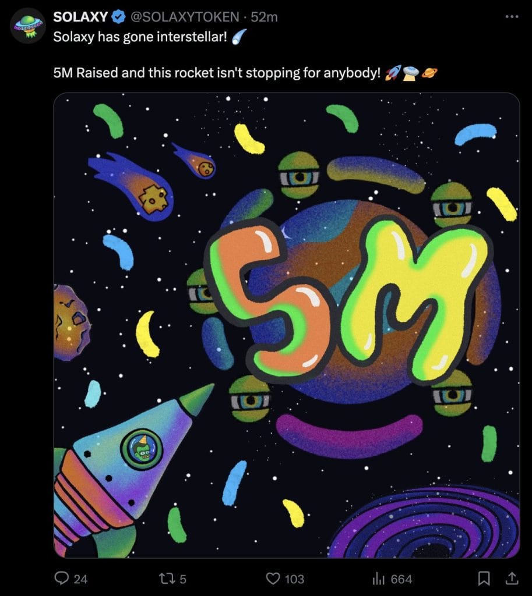The image size is (532, 596).
Task: Open the 5M space artwork image
Action: coord(287,325)
